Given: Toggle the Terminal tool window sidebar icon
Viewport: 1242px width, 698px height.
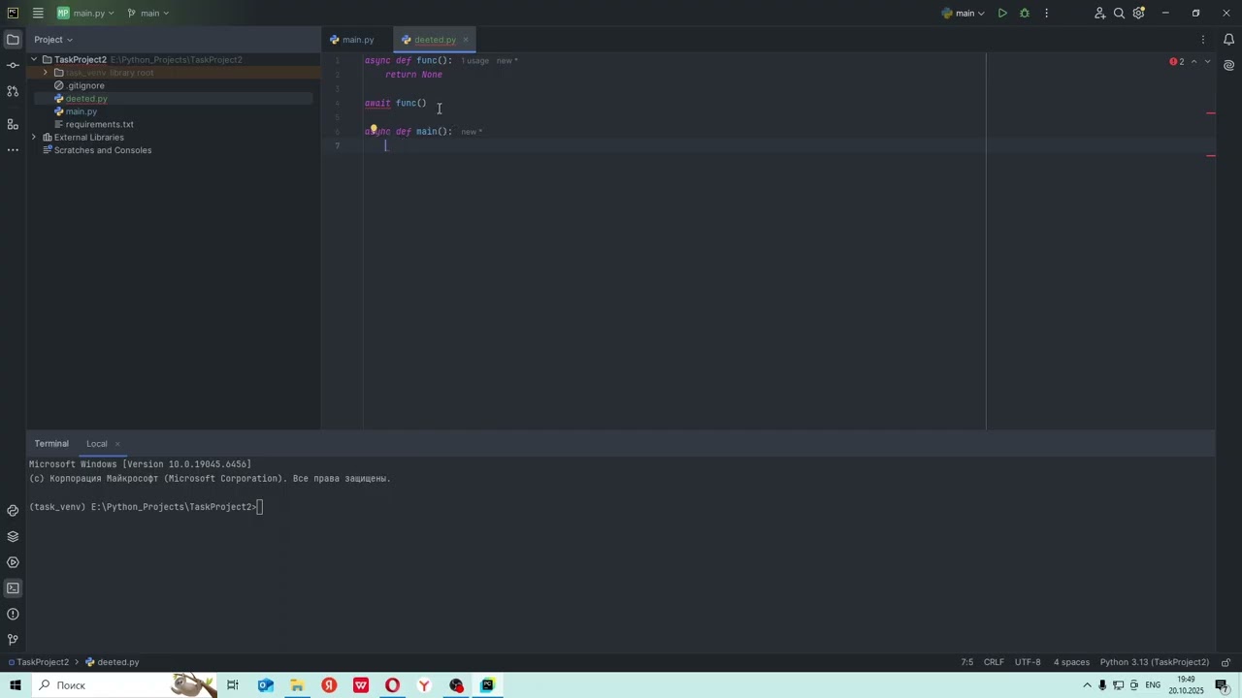Looking at the screenshot, I should pos(13,588).
